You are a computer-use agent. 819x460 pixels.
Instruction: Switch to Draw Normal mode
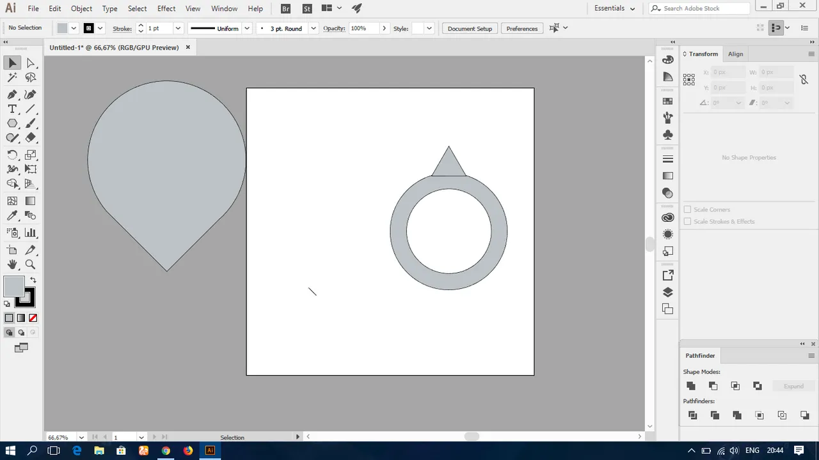9,332
